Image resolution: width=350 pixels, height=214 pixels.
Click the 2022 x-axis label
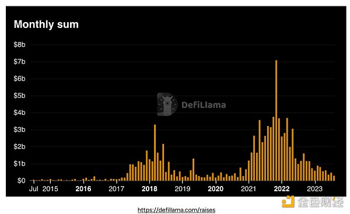click(282, 189)
